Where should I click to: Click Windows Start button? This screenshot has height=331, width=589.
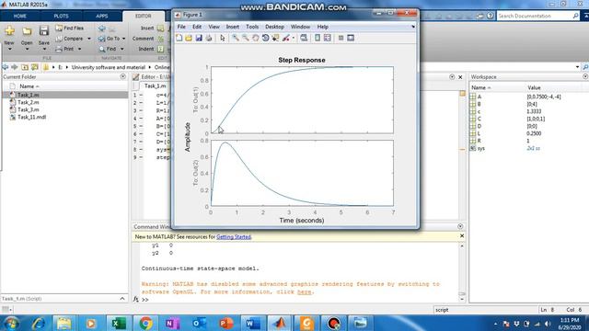point(11,323)
